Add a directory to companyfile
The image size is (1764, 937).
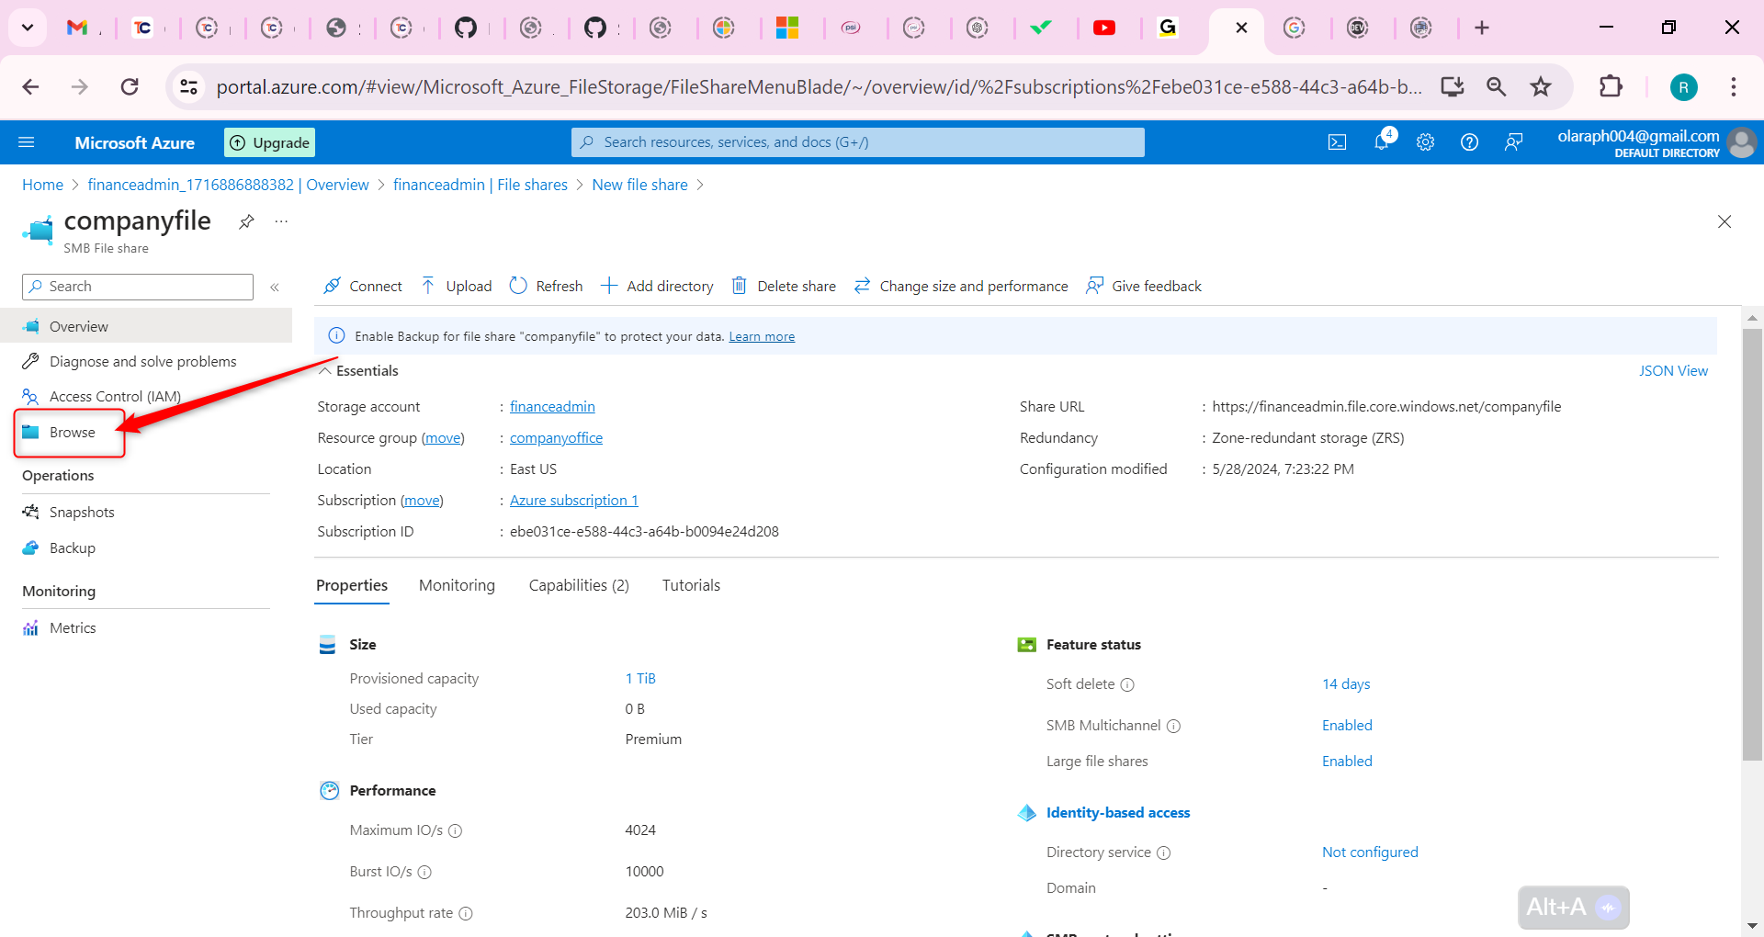[x=657, y=286]
